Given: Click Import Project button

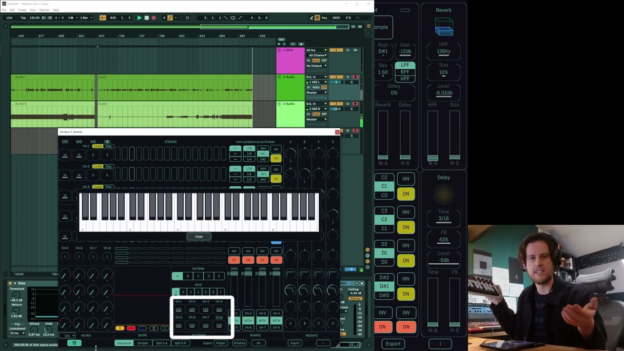Looking at the screenshot, I should [221, 343].
